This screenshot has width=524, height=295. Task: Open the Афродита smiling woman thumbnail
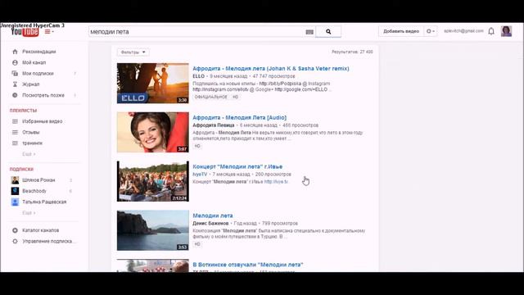click(x=153, y=133)
